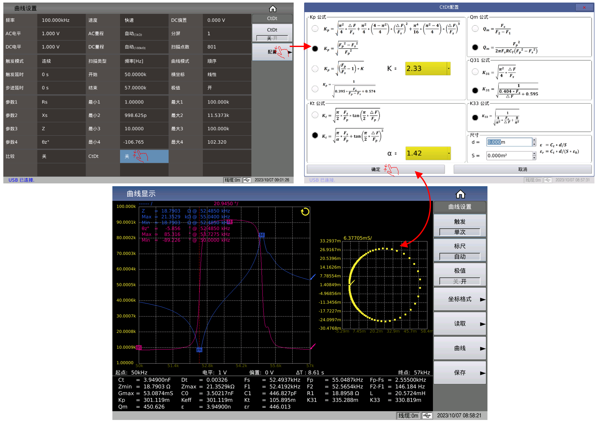Open the α value 1.42 dropdown
The image size is (596, 422).
(x=449, y=153)
